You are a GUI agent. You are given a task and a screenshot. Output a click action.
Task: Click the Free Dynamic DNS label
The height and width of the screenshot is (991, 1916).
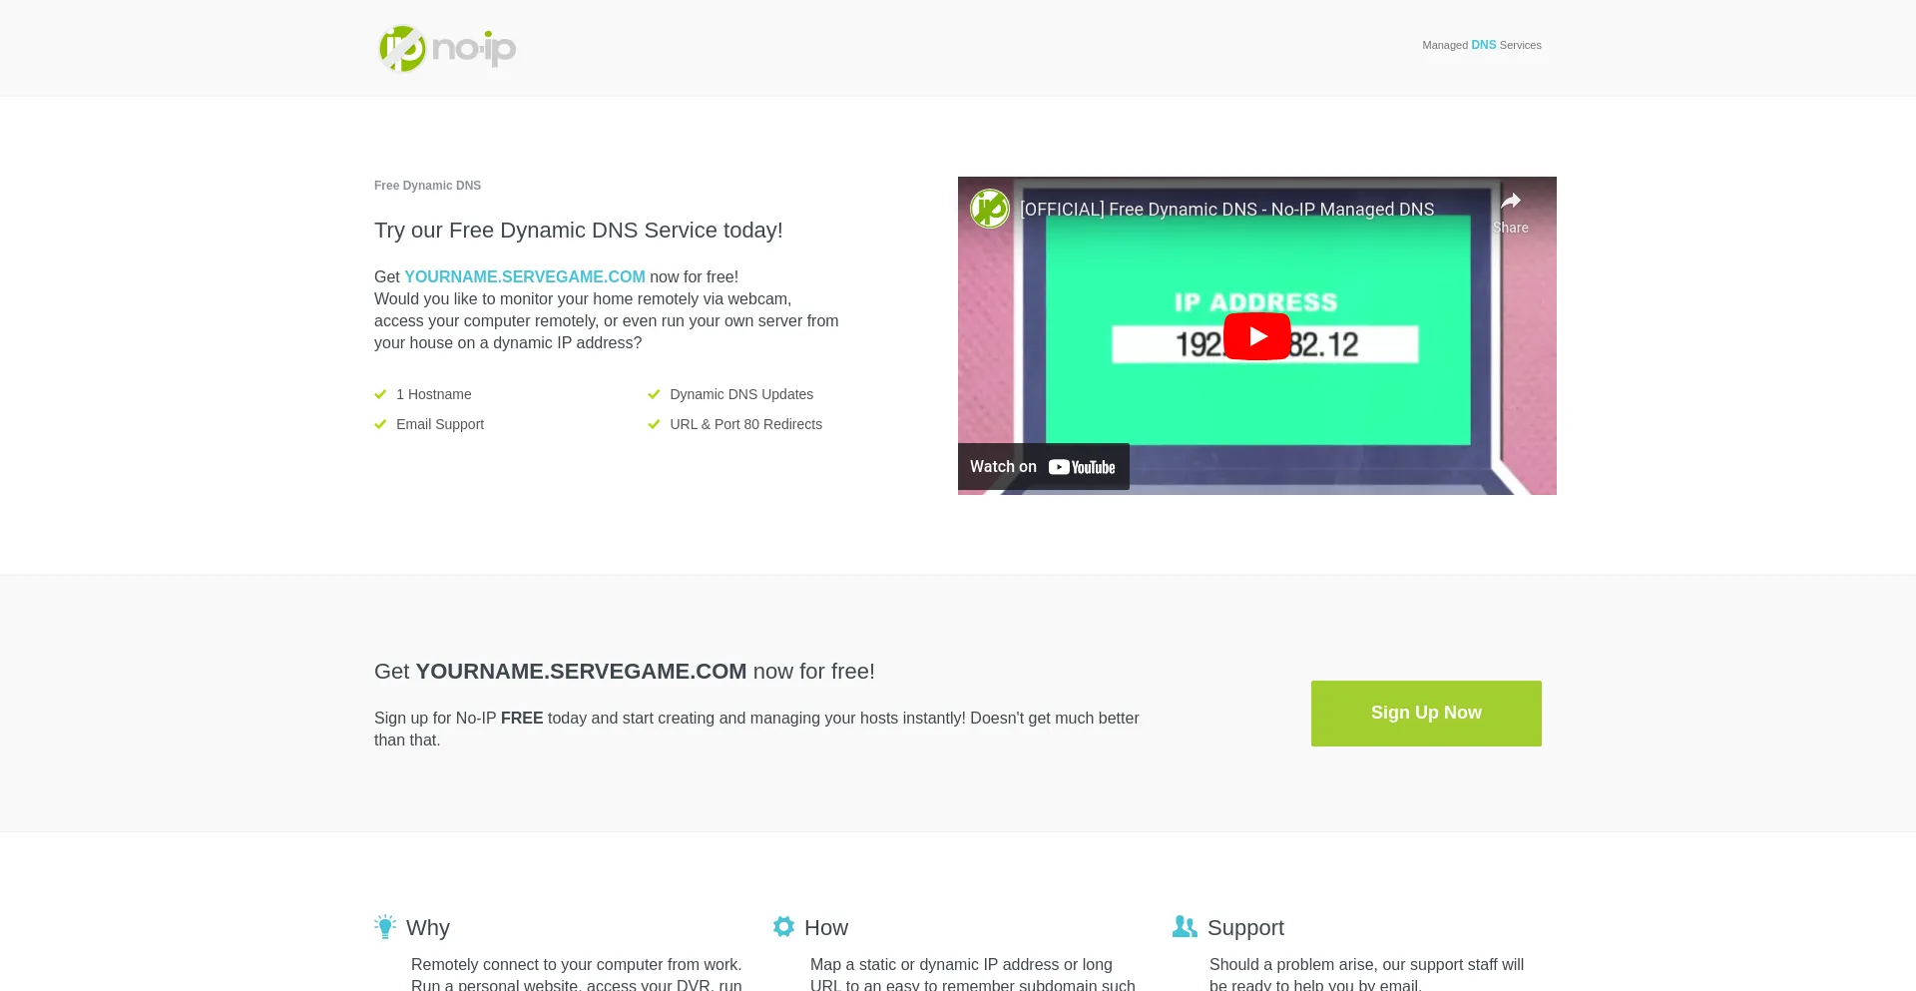[x=427, y=186]
